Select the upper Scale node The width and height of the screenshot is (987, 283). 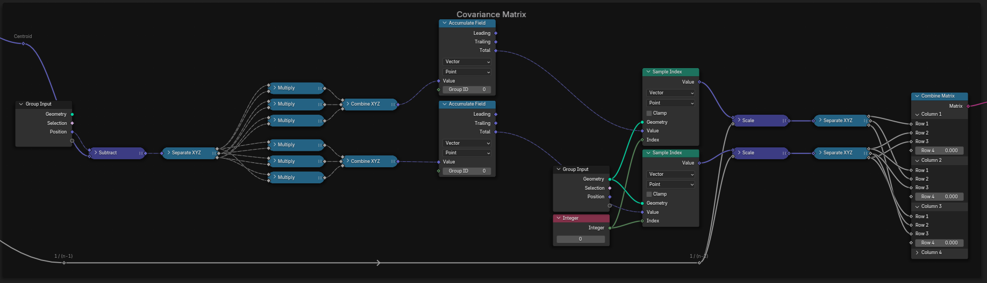tap(761, 121)
